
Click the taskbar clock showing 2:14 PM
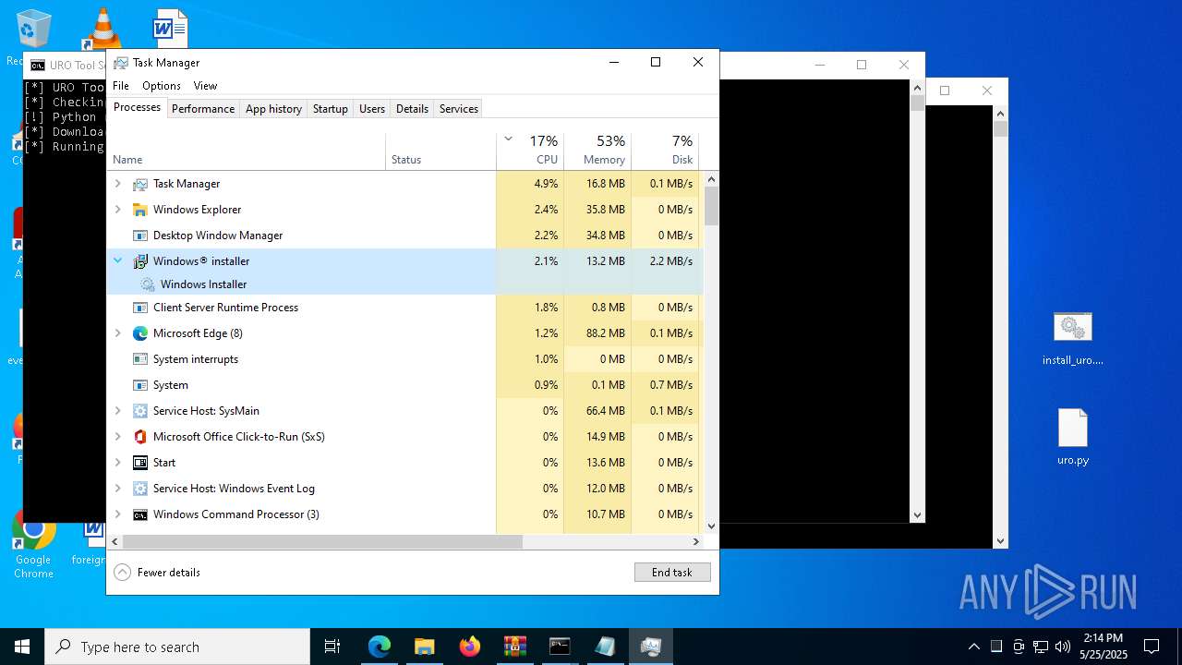1104,646
